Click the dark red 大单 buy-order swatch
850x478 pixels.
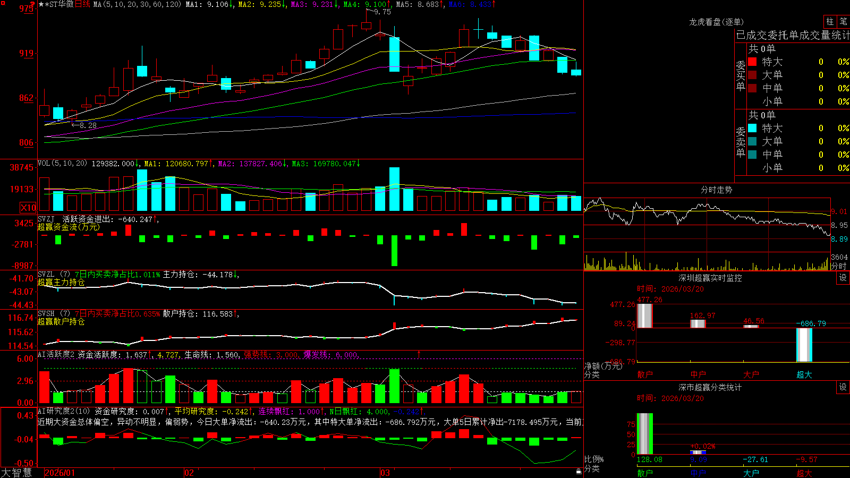point(752,75)
